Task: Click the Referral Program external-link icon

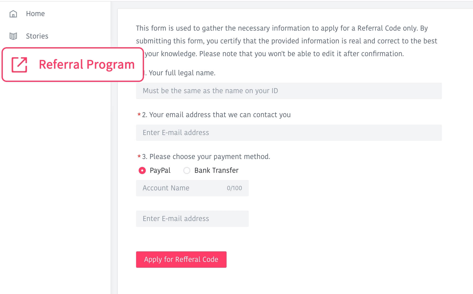Action: point(20,64)
